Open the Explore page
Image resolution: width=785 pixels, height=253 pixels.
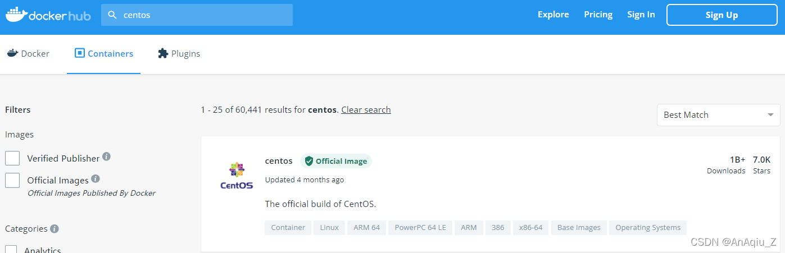553,15
